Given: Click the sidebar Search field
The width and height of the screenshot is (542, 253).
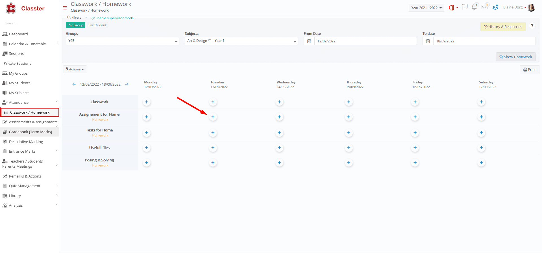Looking at the screenshot, I should 29,23.
